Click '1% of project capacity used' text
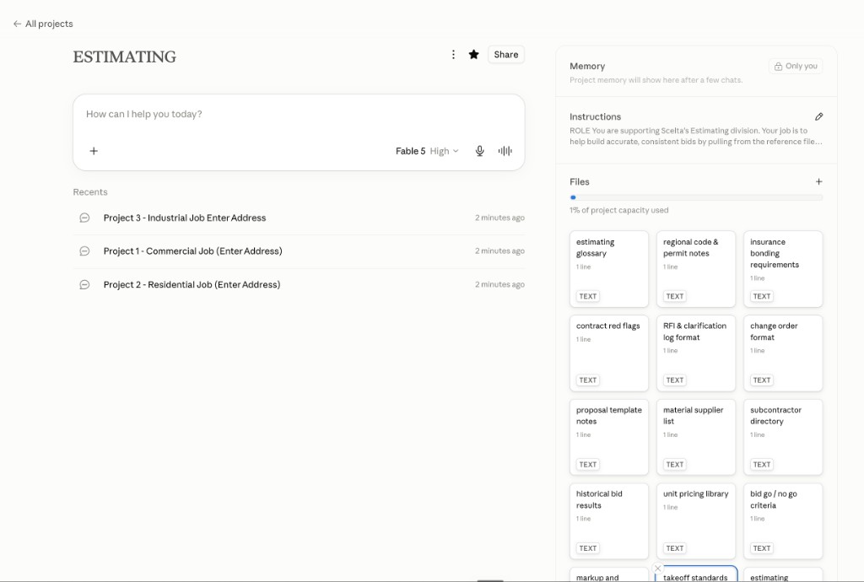Viewport: 864px width, 582px height. pos(618,210)
